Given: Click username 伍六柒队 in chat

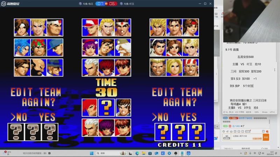Looking at the screenshot, I should [x=236, y=126].
